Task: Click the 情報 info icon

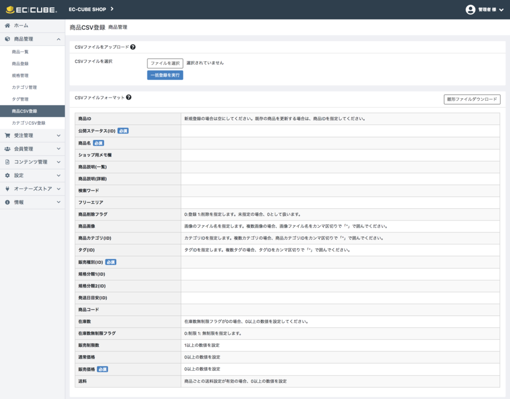Action: click(x=7, y=202)
